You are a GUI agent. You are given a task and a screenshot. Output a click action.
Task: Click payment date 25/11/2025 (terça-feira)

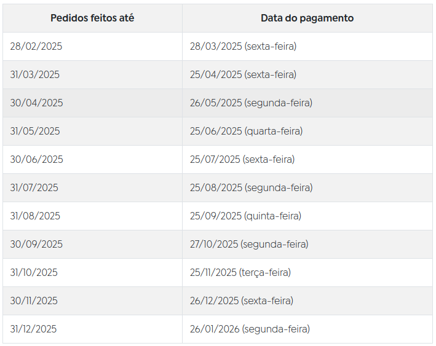click(240, 273)
